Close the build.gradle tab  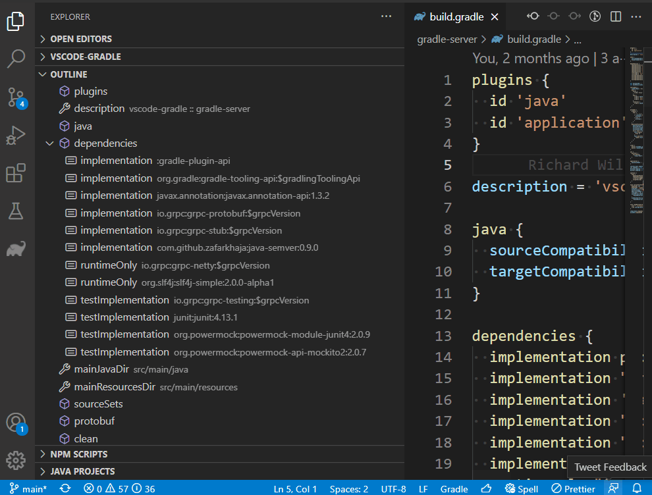click(x=495, y=16)
